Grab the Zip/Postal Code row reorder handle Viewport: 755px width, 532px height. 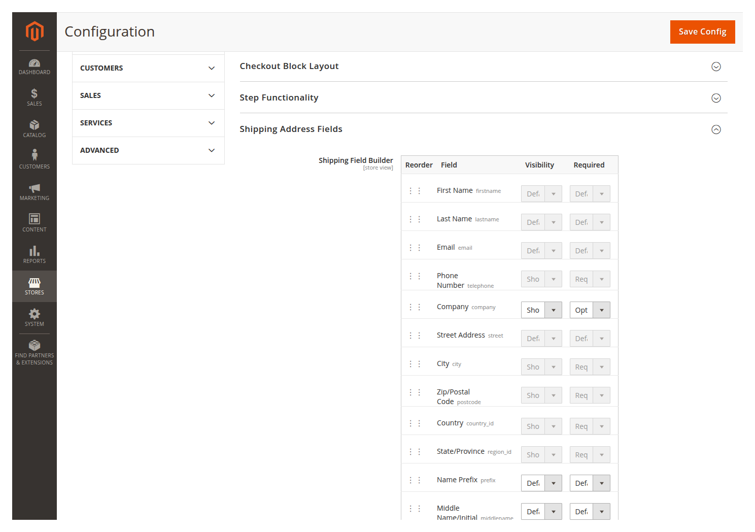415,392
